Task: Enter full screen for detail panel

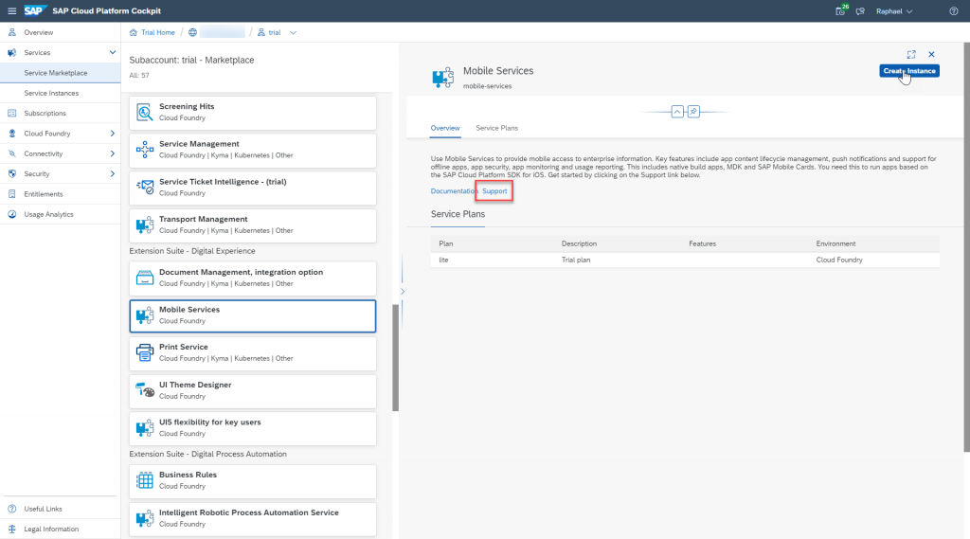Action: 911,54
